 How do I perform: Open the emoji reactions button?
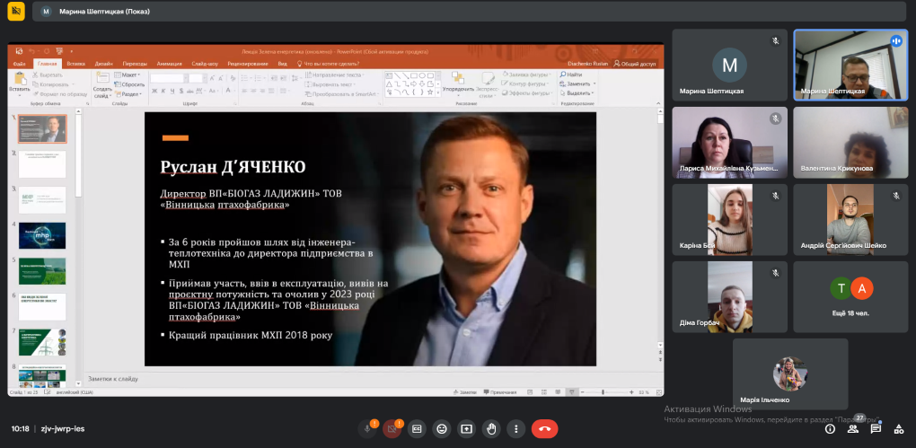(x=442, y=429)
